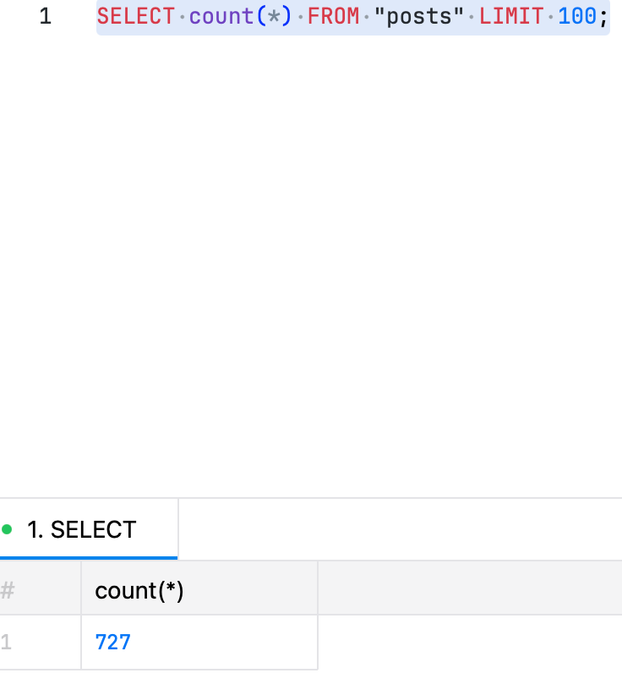The width and height of the screenshot is (622, 673).
Task: Click the empty header area right of count(*)
Action: point(469,591)
